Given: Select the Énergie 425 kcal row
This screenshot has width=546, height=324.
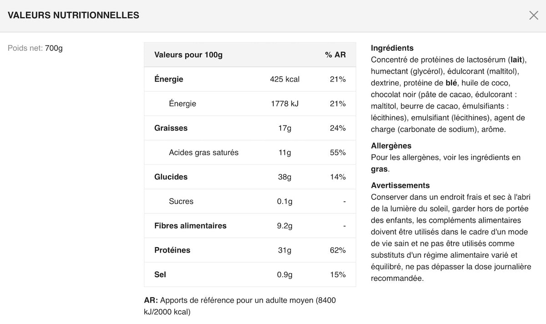Looking at the screenshot, I should click(250, 80).
